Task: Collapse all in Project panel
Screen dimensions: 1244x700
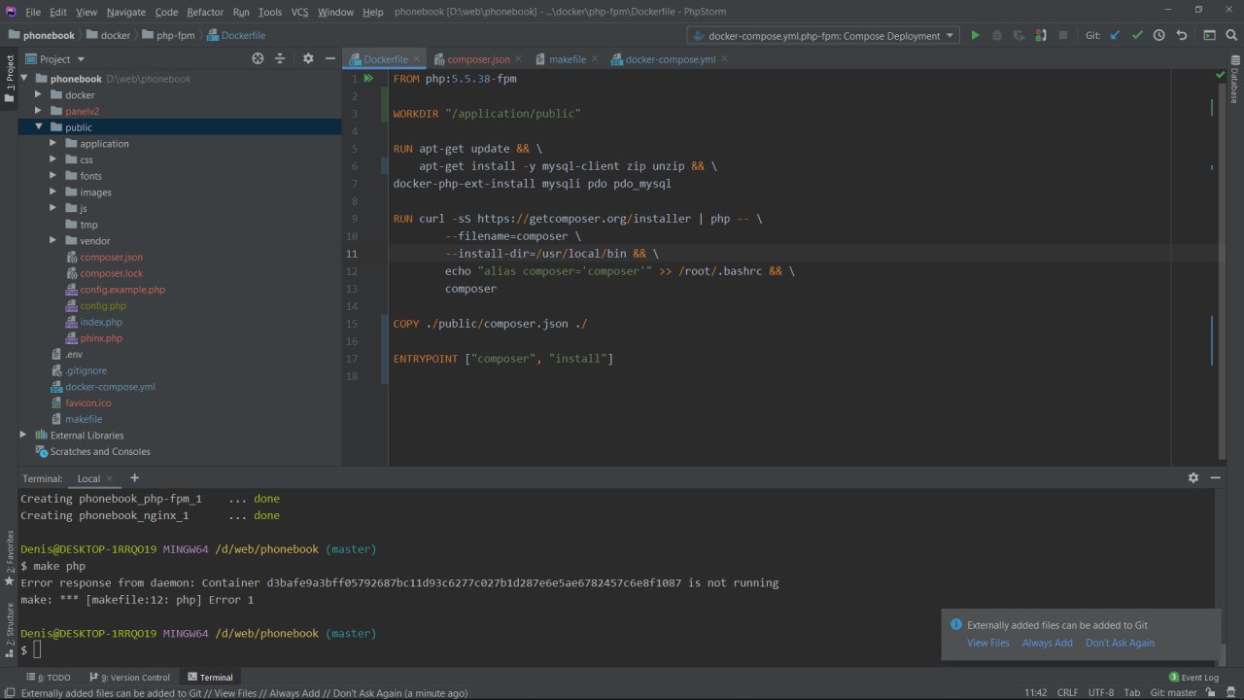Action: click(x=280, y=58)
